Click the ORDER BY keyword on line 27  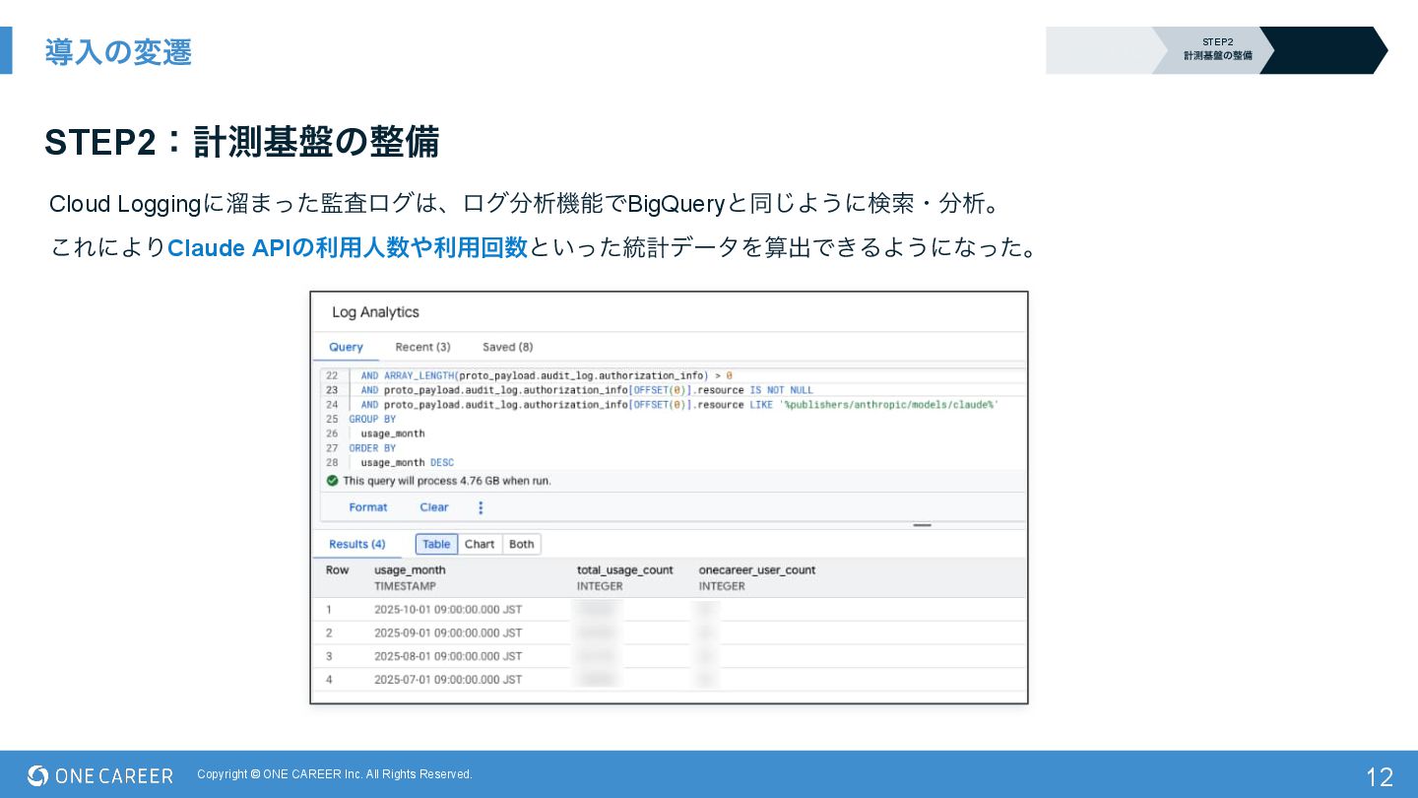click(372, 448)
